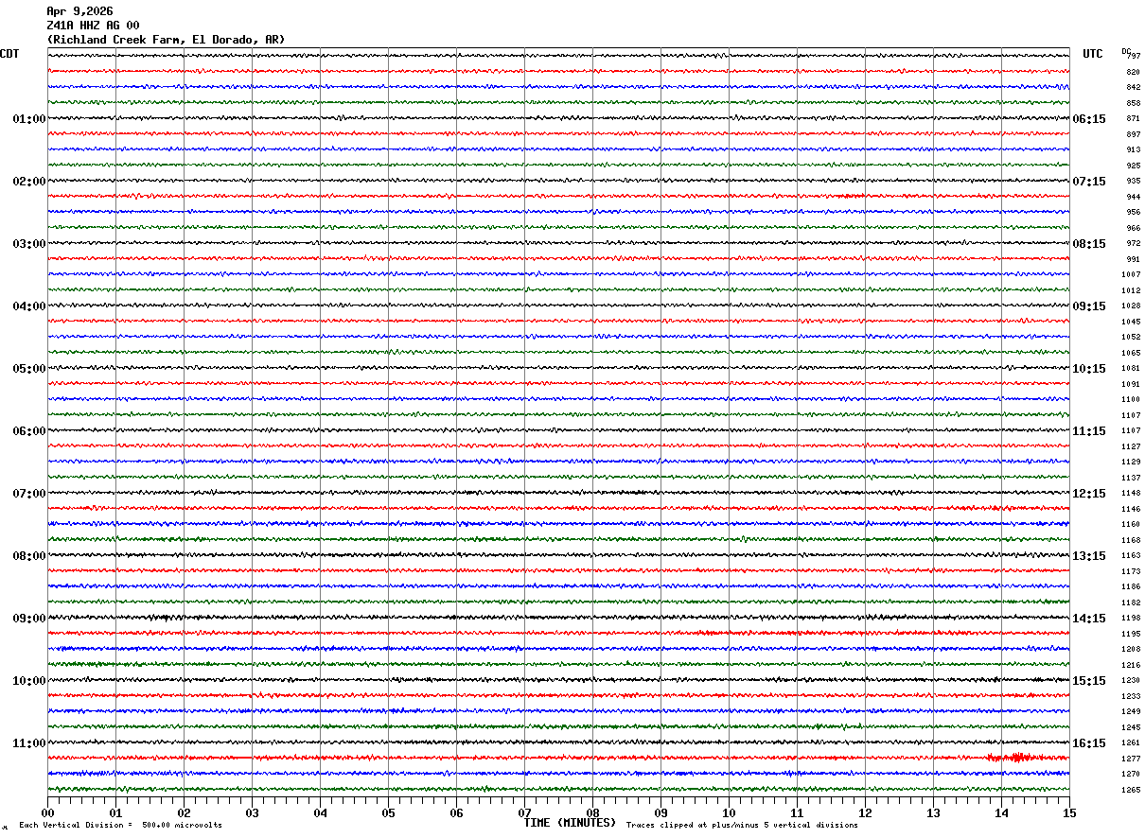Click minute 15 on the bottom axis
This screenshot has height=838, width=1145.
point(1069,812)
